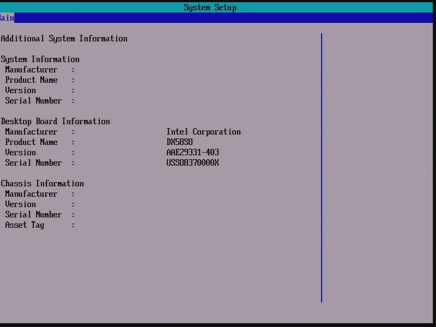The image size is (436, 327).
Task: Select the System Serial Number field
Action: [34, 100]
